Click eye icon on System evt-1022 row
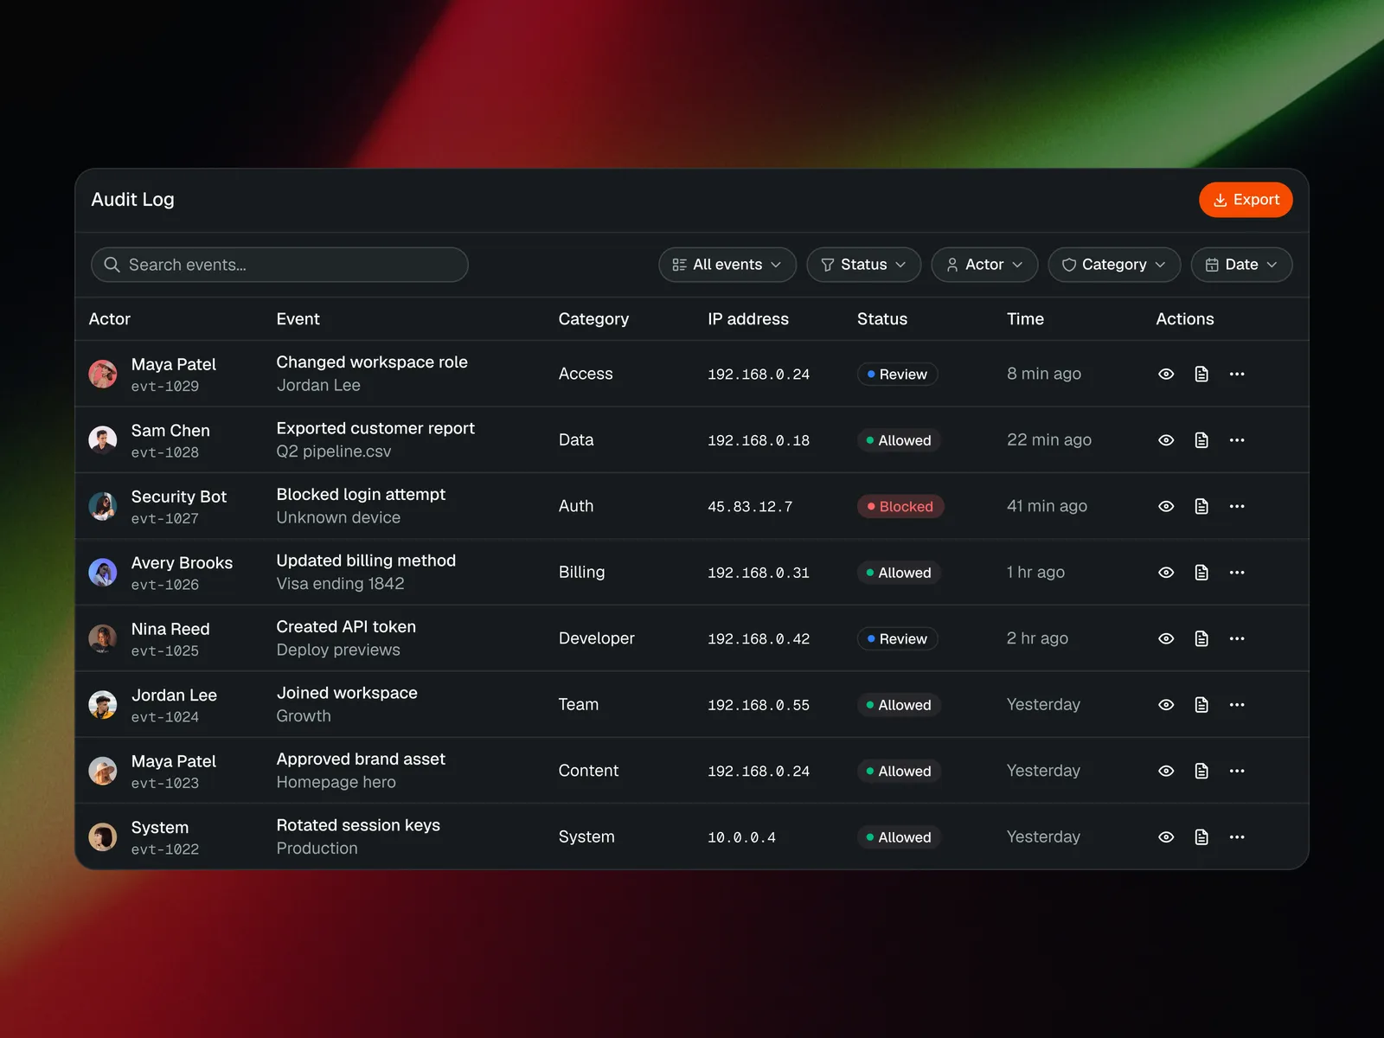1384x1038 pixels. coord(1166,837)
